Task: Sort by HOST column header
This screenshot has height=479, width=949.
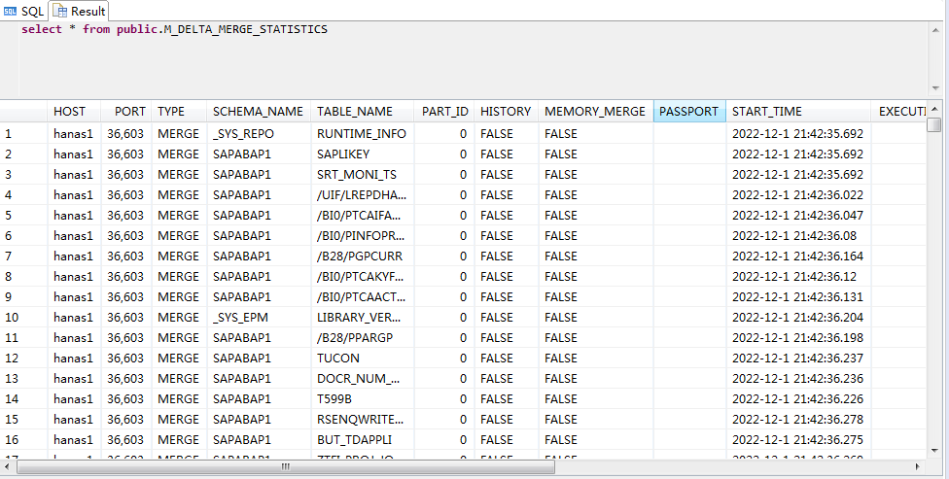Action: [x=74, y=112]
